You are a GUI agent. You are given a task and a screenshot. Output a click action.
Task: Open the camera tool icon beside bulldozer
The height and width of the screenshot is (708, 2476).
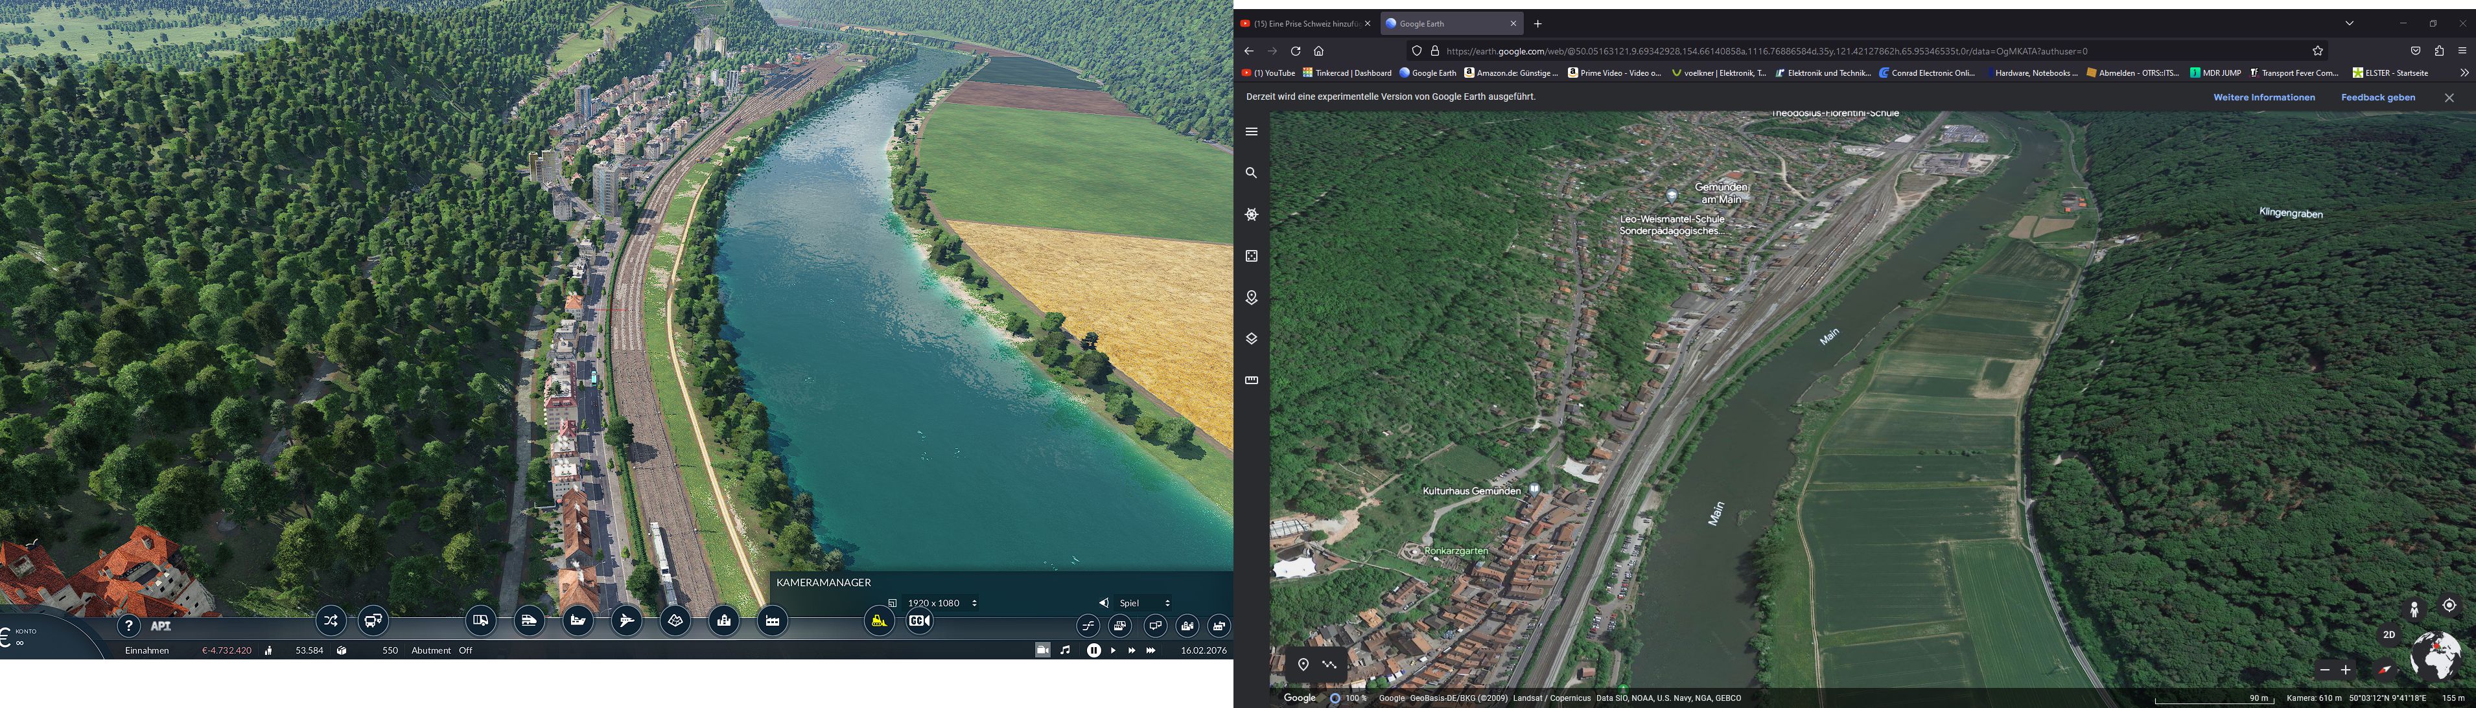(x=919, y=622)
